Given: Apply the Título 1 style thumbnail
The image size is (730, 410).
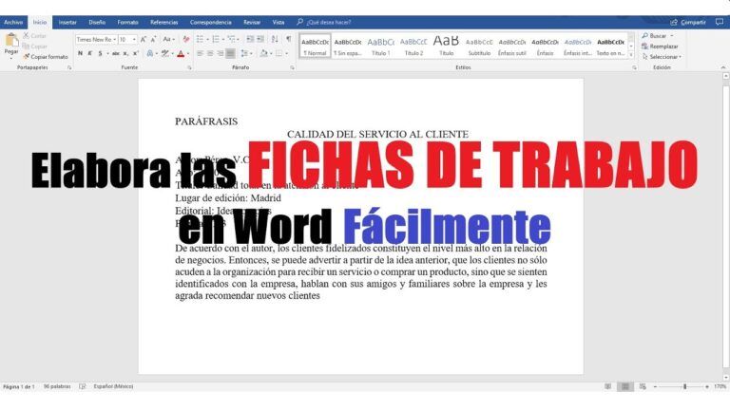Looking at the screenshot, I should pos(380,46).
